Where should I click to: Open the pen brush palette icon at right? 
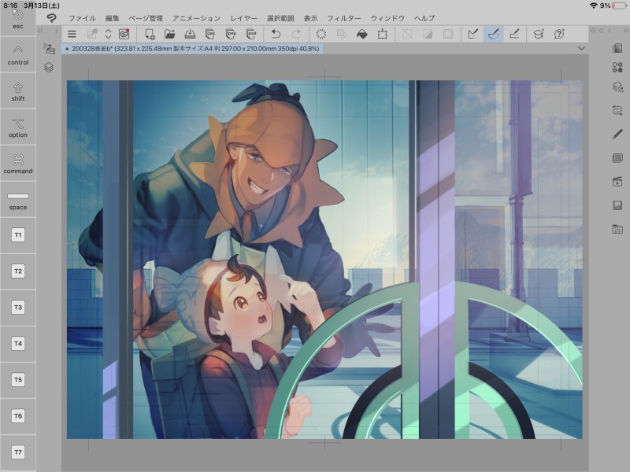tap(617, 134)
